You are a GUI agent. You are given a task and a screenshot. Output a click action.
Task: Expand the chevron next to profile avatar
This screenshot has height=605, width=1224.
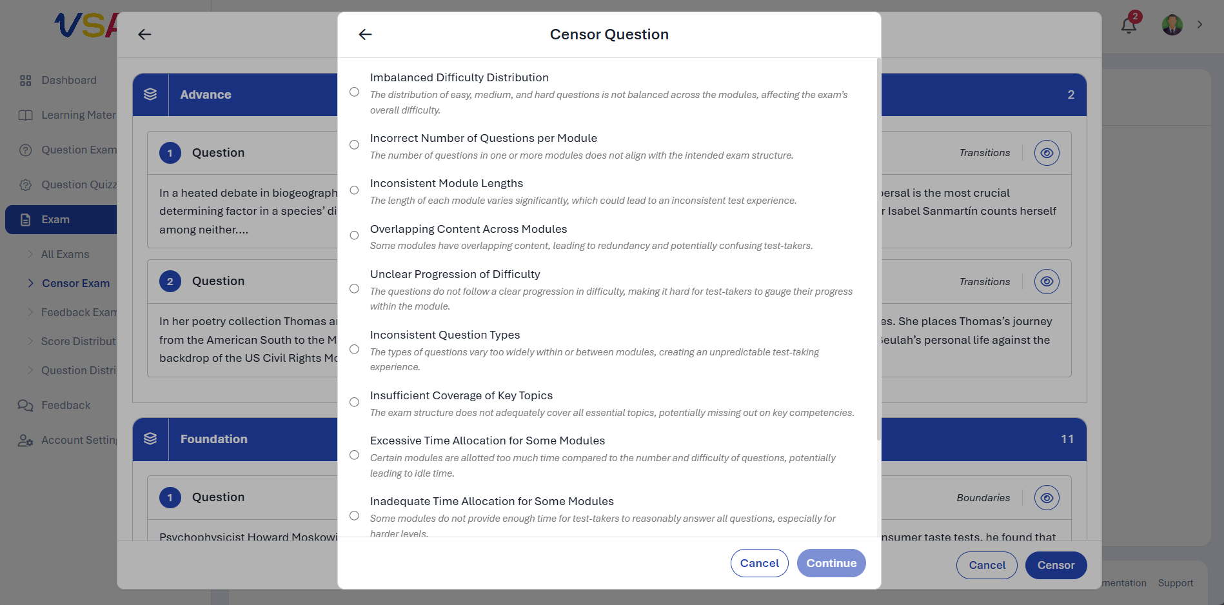[x=1199, y=25]
